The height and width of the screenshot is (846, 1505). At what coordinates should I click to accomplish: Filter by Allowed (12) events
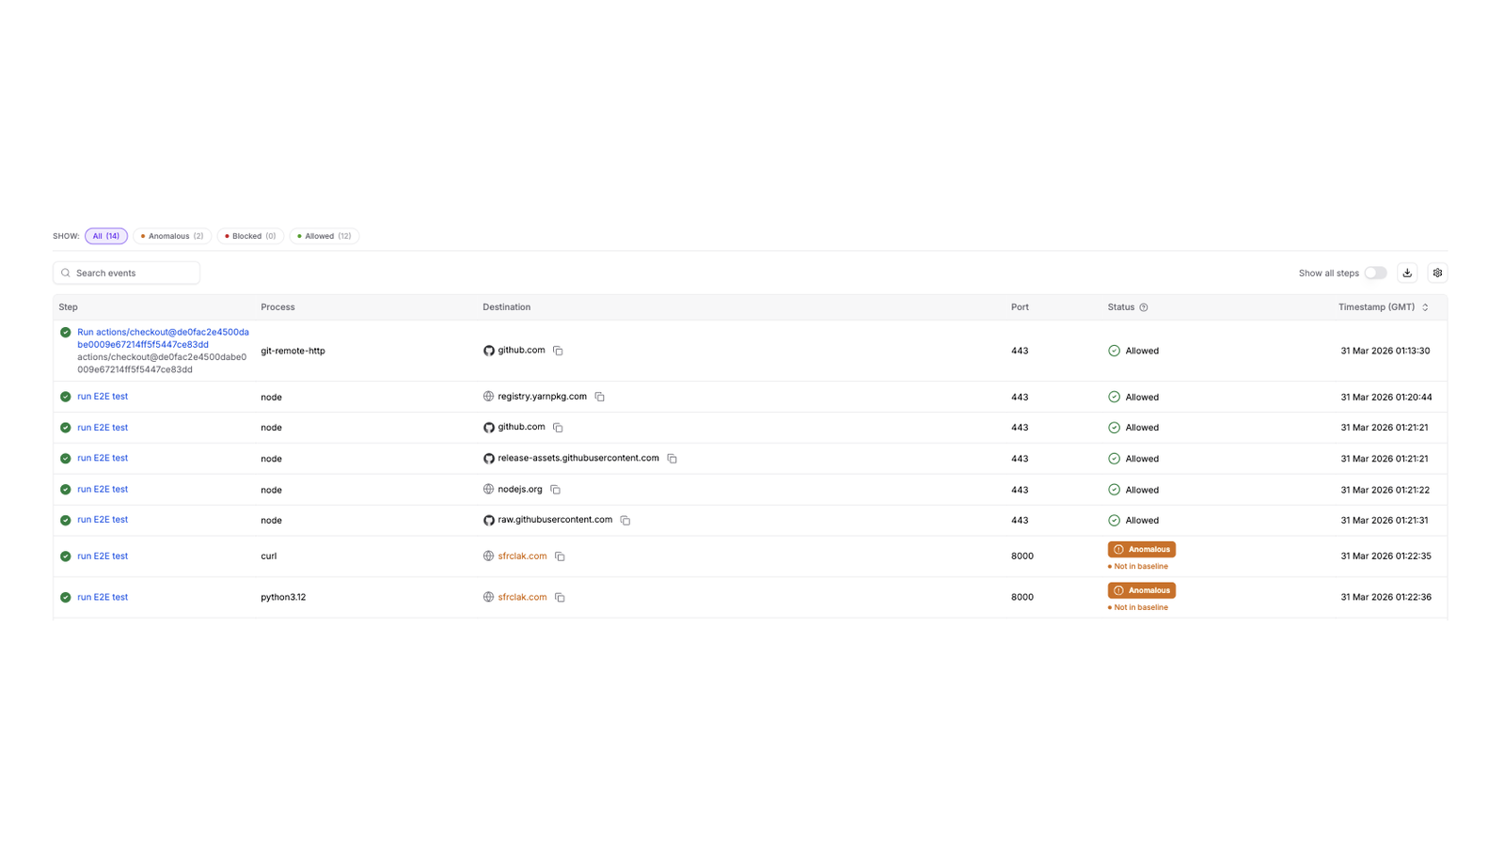click(325, 236)
